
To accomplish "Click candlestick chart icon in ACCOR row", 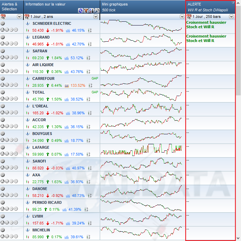I will (x=28, y=127).
